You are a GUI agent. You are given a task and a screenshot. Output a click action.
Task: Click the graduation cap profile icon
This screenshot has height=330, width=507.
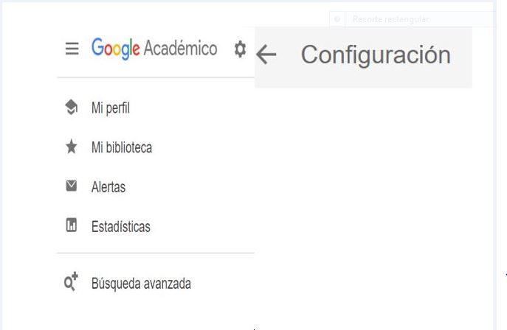tap(72, 107)
